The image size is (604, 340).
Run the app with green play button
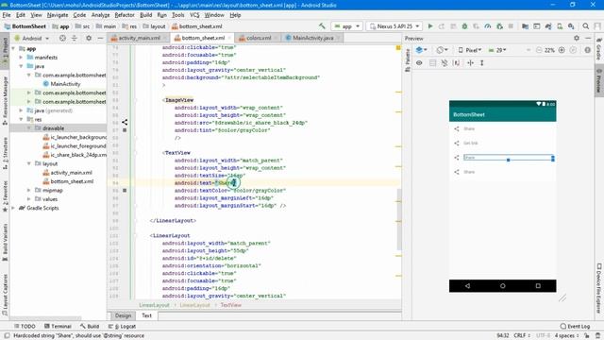(430, 26)
